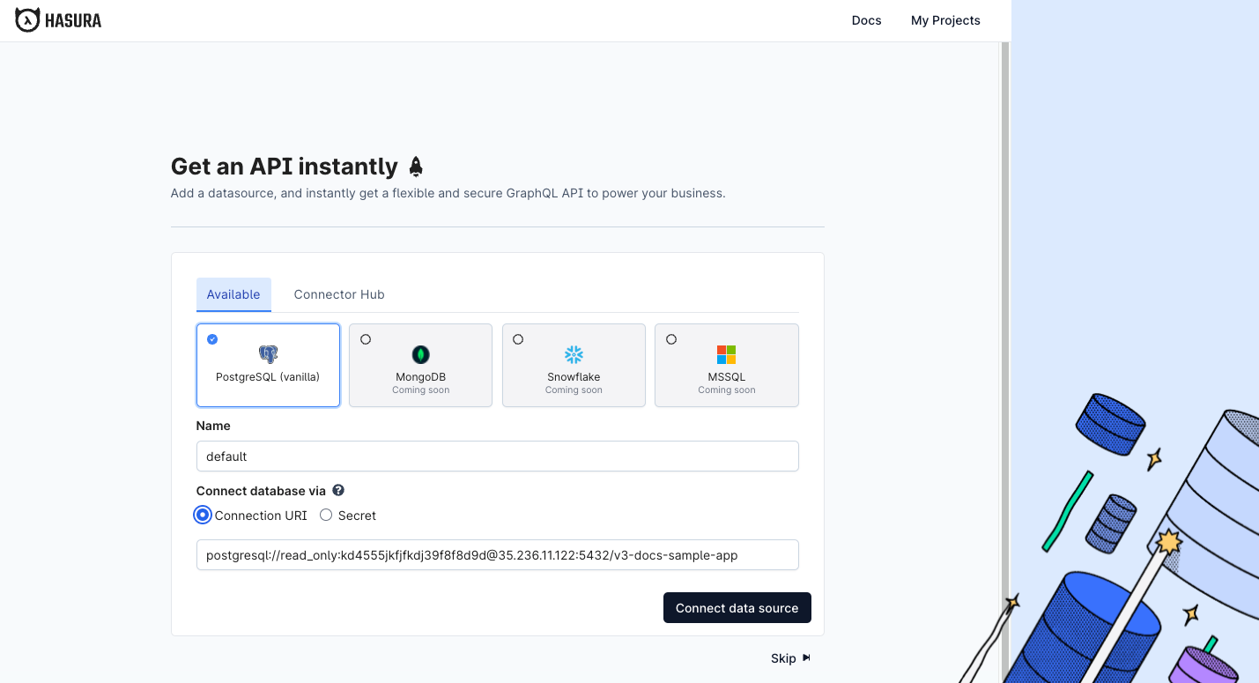Click the Name input field
This screenshot has width=1259, height=683.
pyautogui.click(x=498, y=457)
